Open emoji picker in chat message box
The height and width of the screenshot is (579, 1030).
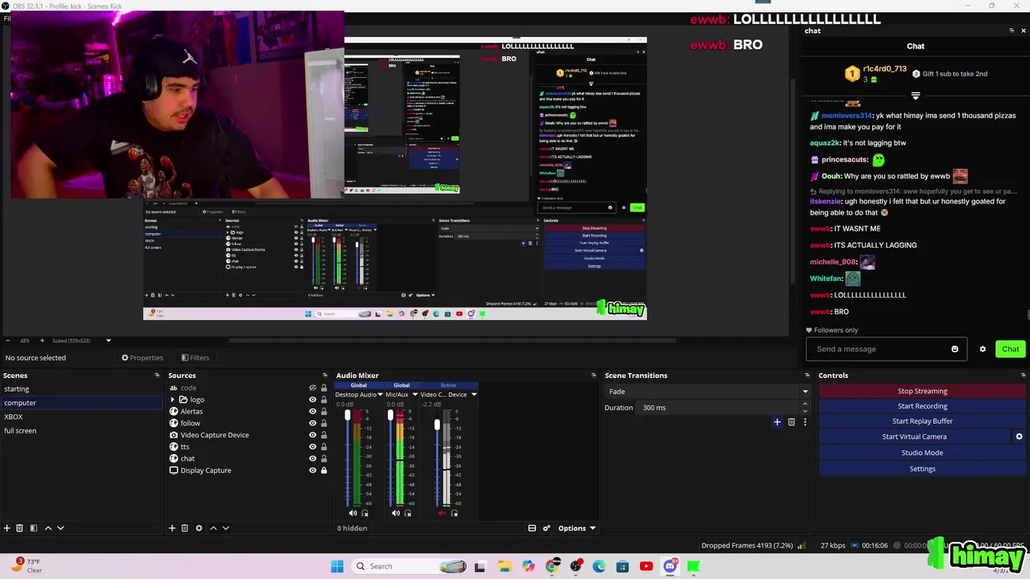tap(955, 349)
